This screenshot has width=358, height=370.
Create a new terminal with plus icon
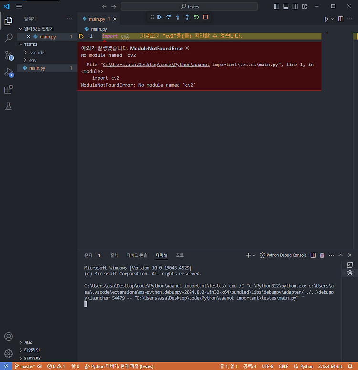(x=248, y=255)
